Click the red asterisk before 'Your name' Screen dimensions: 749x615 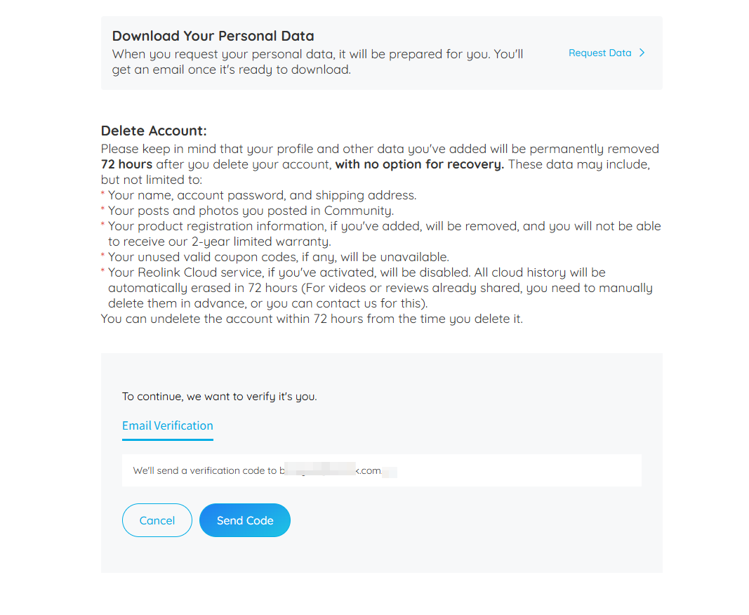102,194
